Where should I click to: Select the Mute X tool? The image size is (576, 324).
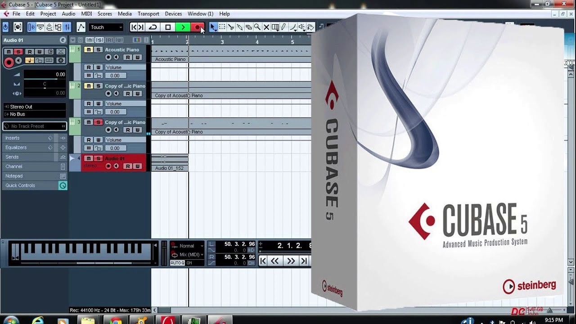[x=266, y=27]
